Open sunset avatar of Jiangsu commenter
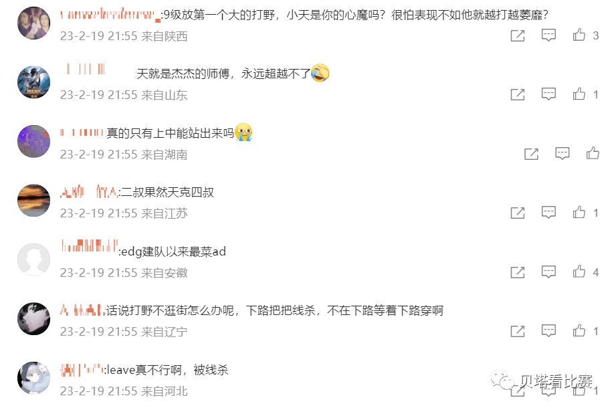The height and width of the screenshot is (408, 612). click(34, 200)
